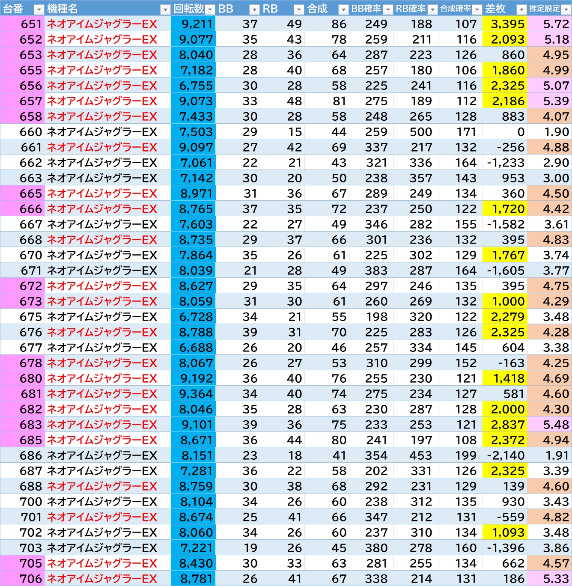Click the 推定設定 value 1.91
The image size is (572, 586).
tap(549, 455)
